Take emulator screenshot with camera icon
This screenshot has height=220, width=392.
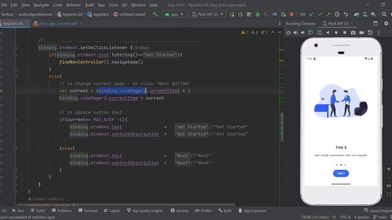coord(353,32)
